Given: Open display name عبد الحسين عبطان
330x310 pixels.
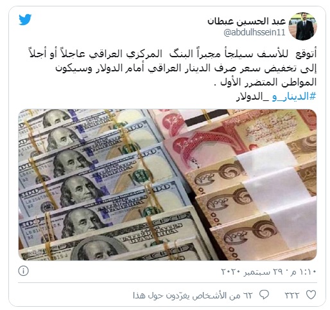Looking at the screenshot, I should [x=247, y=21].
